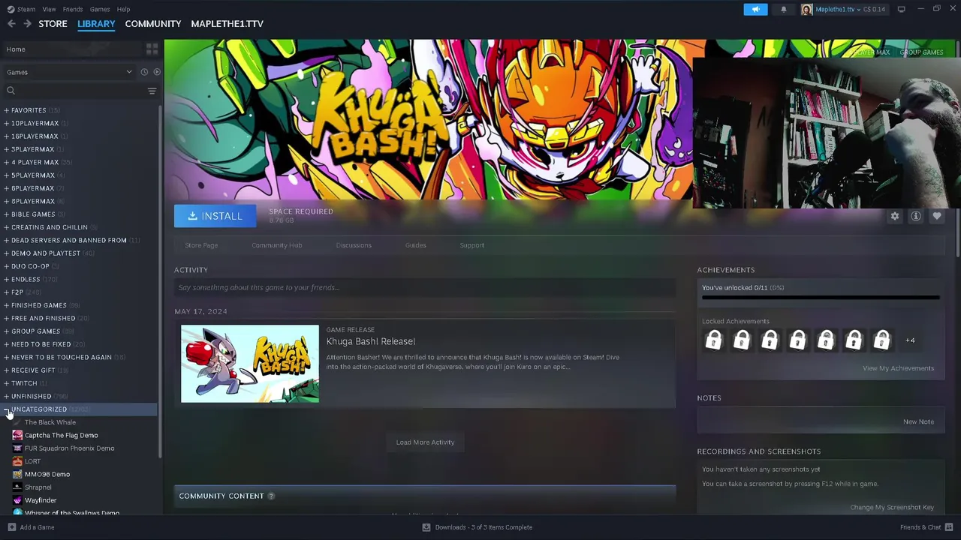Open the MAPLETHE1.TTV profile tab
961x540 pixels.
point(227,24)
